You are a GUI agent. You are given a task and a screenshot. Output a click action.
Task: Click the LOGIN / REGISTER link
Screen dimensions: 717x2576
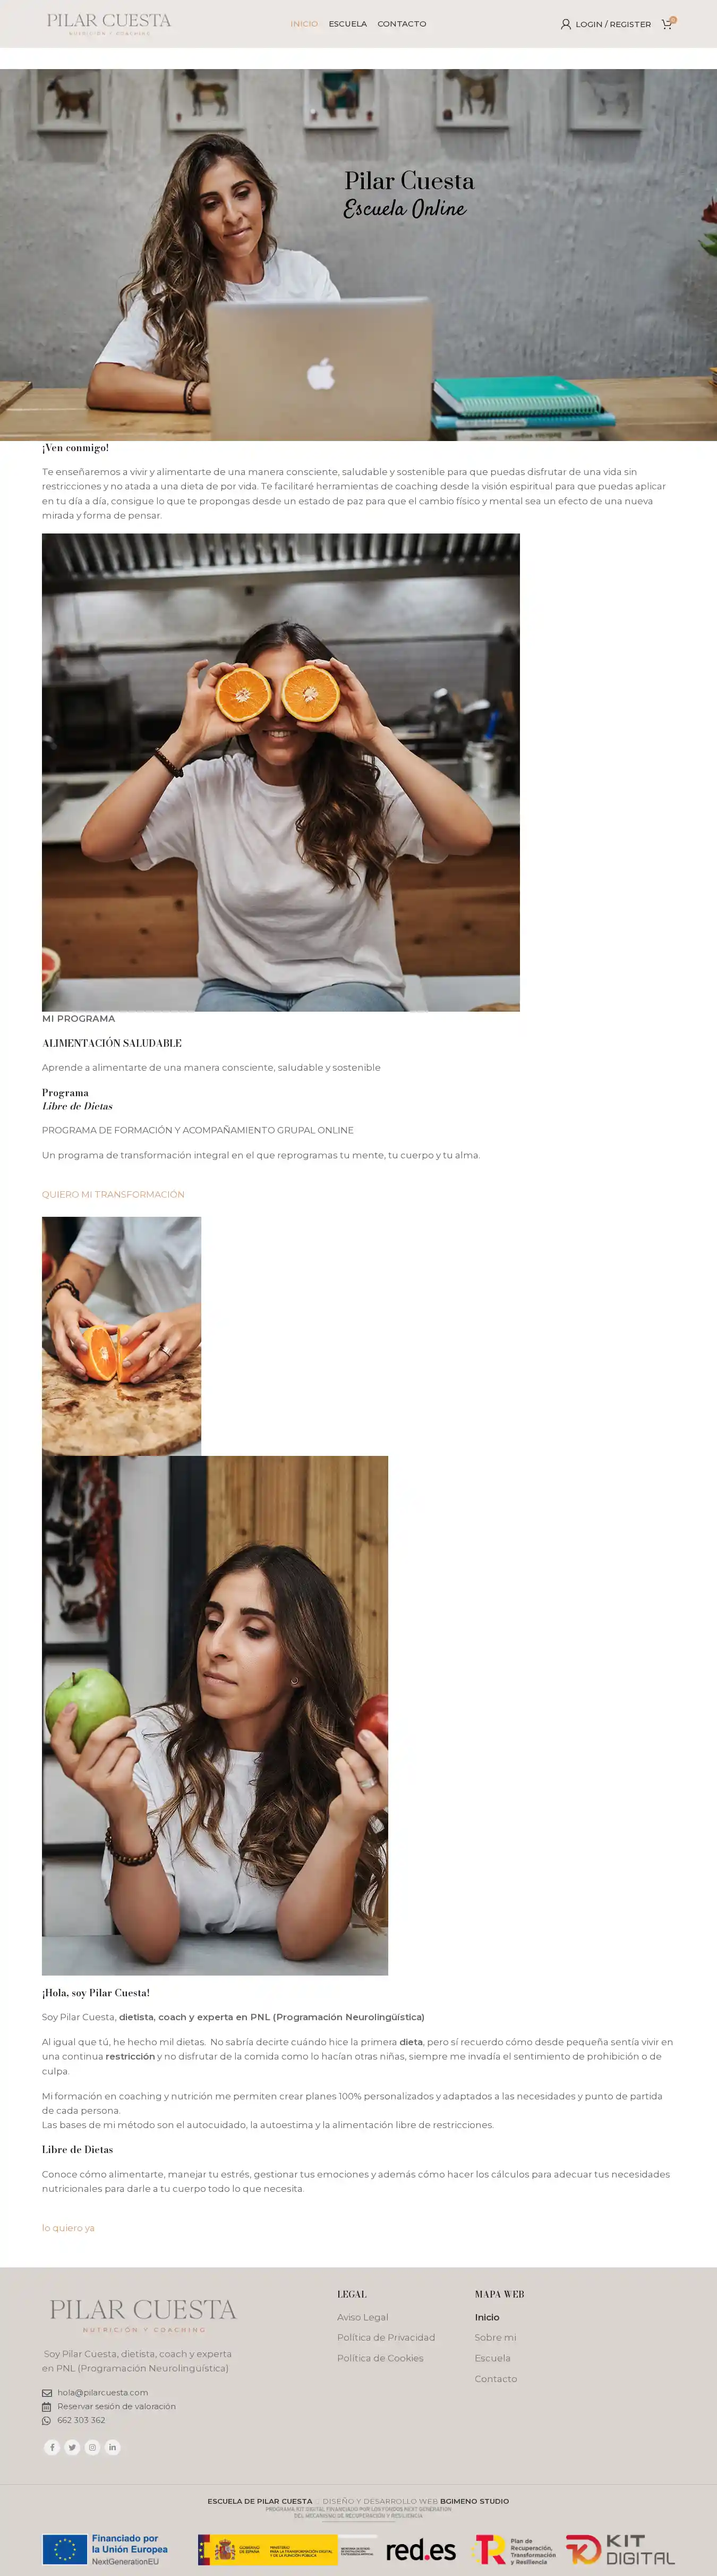tap(613, 24)
